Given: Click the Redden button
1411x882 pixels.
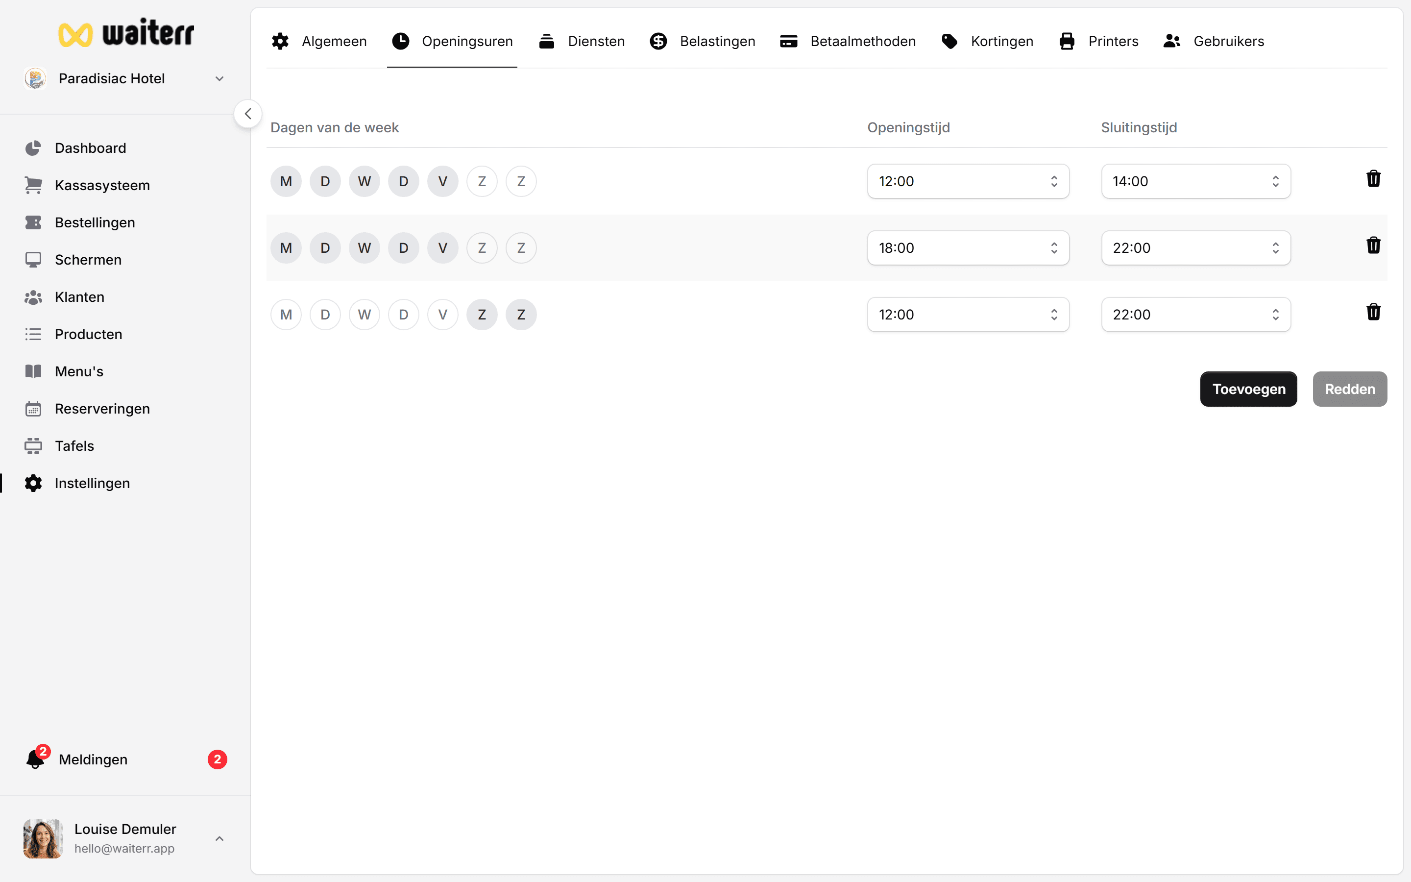Looking at the screenshot, I should click(1350, 389).
